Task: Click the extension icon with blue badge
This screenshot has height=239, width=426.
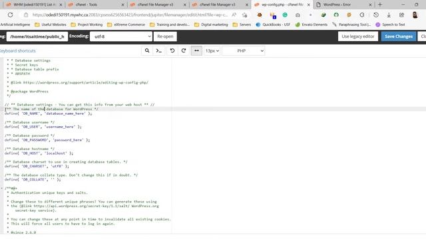Action: (x=272, y=15)
